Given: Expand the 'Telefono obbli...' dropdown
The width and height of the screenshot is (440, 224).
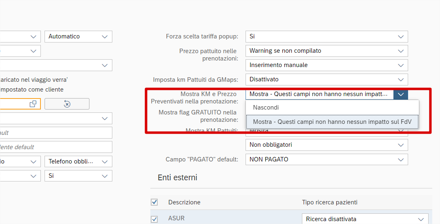Looking at the screenshot, I should (x=105, y=161).
